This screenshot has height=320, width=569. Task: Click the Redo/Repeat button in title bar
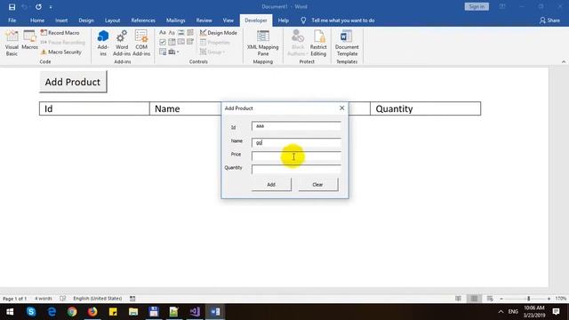[38, 7]
